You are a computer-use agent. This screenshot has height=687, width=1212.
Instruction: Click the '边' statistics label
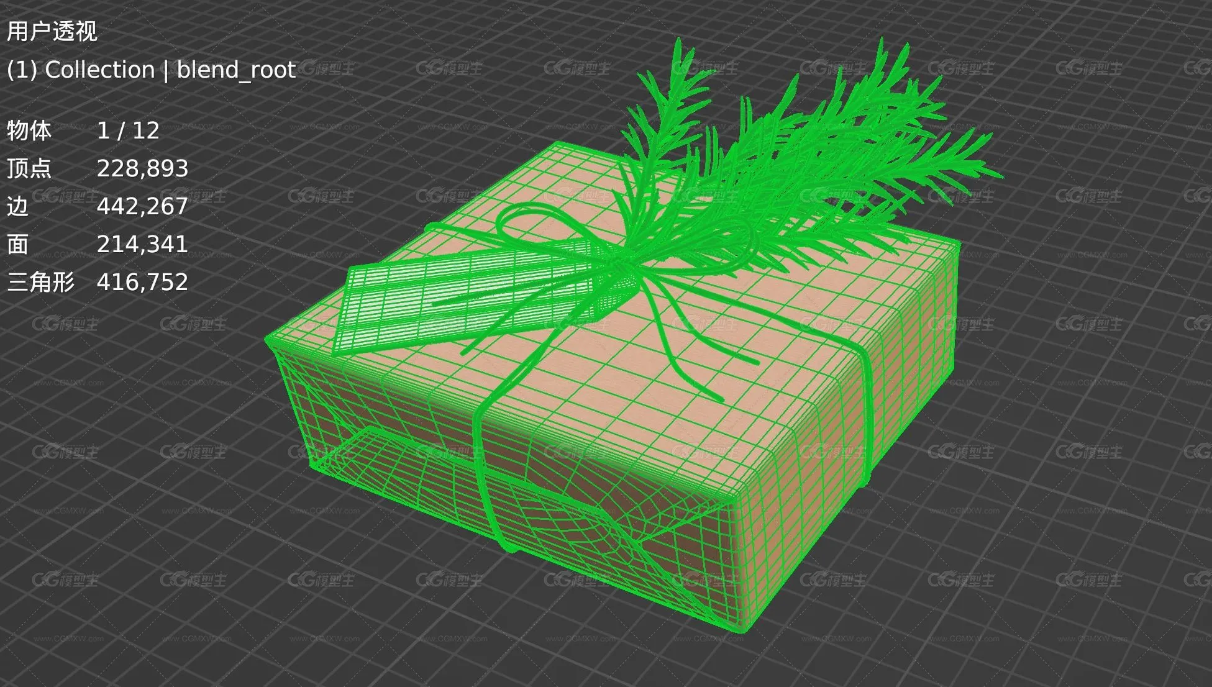pyautogui.click(x=18, y=206)
